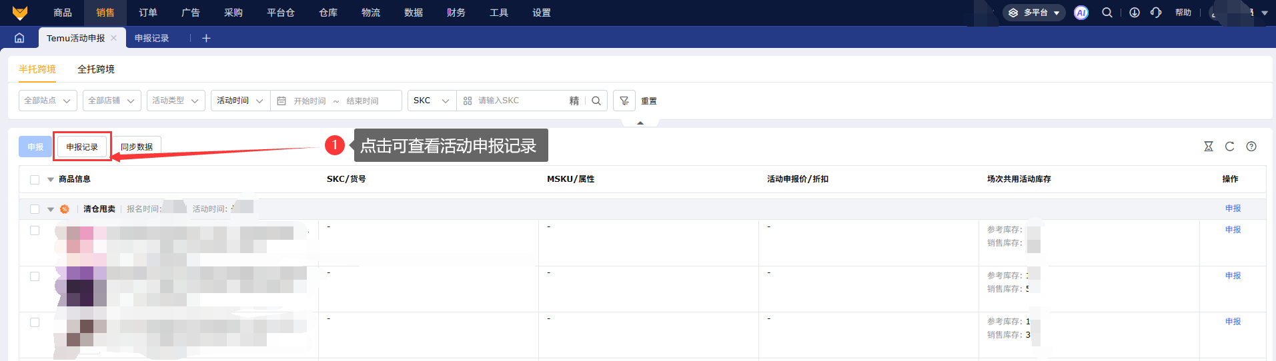The height and width of the screenshot is (361, 1276).
Task: Open the 仓库 menu
Action: [x=328, y=13]
